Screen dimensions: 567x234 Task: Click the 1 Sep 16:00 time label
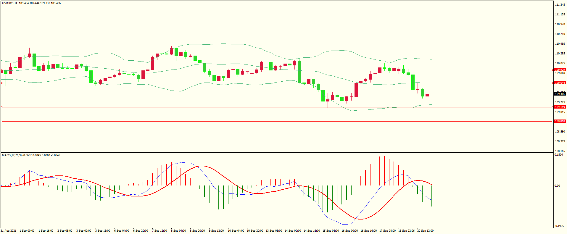(x=46, y=231)
